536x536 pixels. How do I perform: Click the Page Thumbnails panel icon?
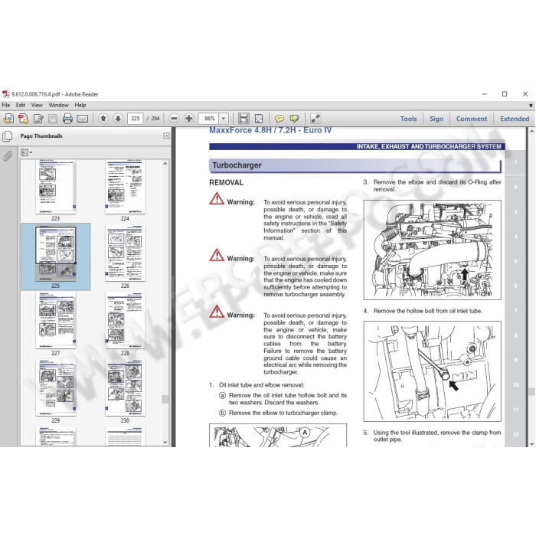[x=7, y=136]
